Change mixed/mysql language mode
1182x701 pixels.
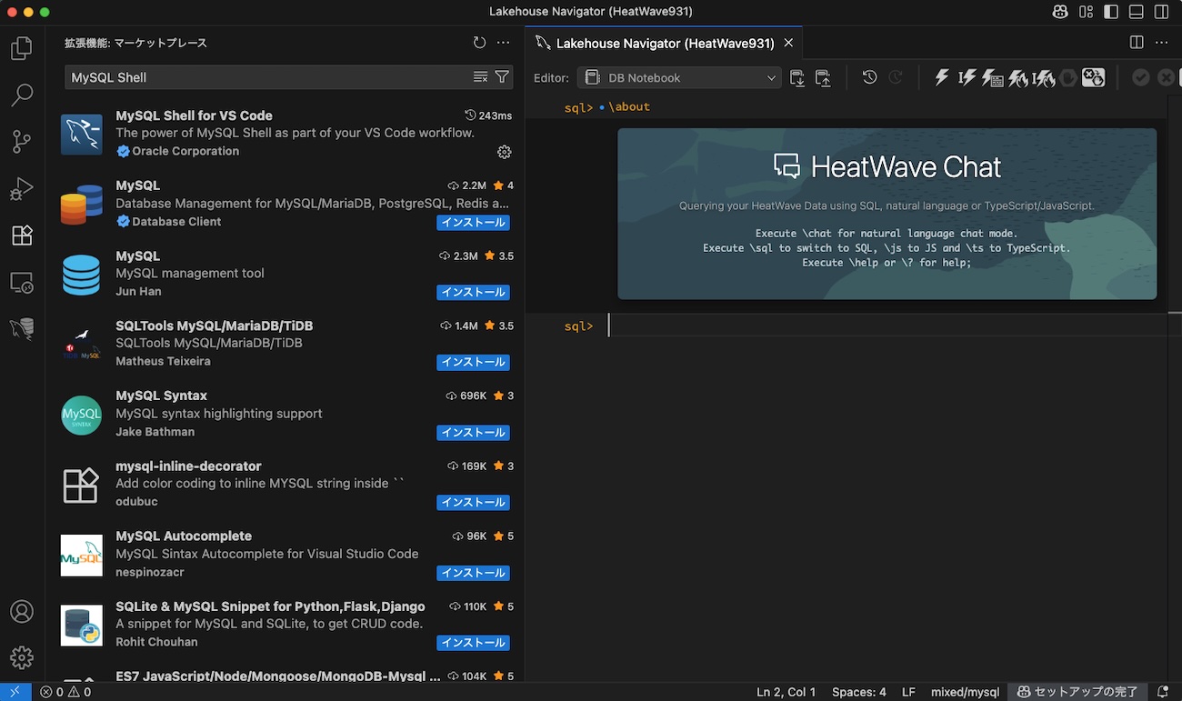click(965, 692)
